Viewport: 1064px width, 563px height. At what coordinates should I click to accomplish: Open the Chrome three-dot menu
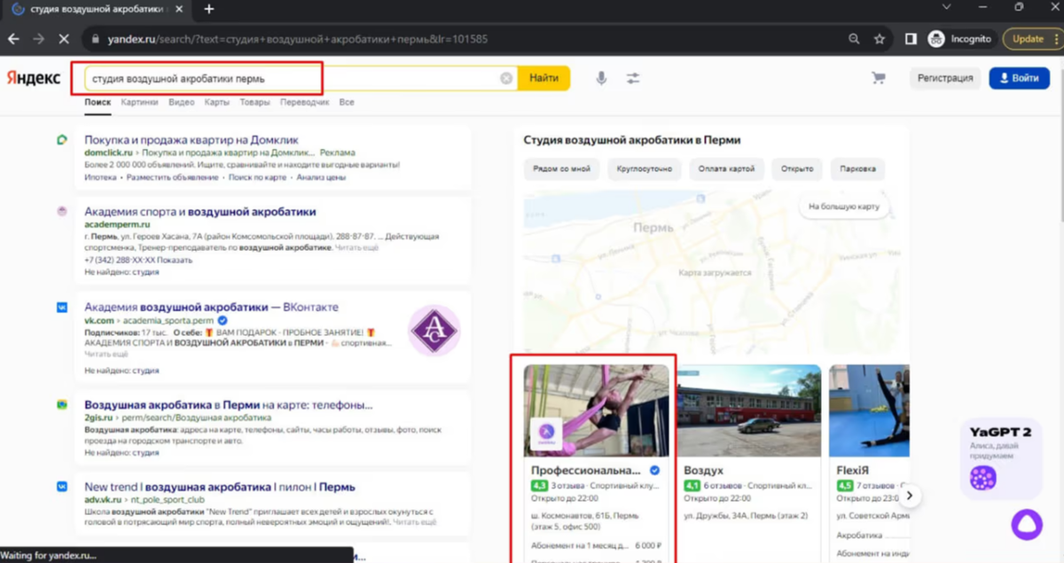pos(1058,39)
